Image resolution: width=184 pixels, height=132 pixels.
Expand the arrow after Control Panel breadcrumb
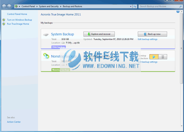[37, 6]
